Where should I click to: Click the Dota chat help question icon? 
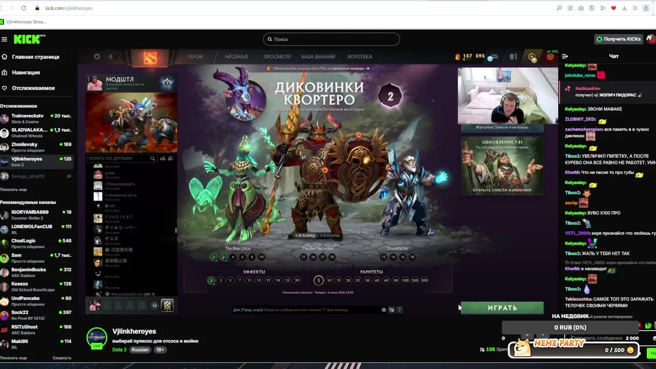pyautogui.click(x=400, y=310)
